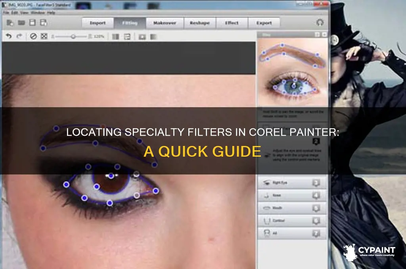406x269 pixels.
Task: Click the undo arrow
Action: [9, 36]
